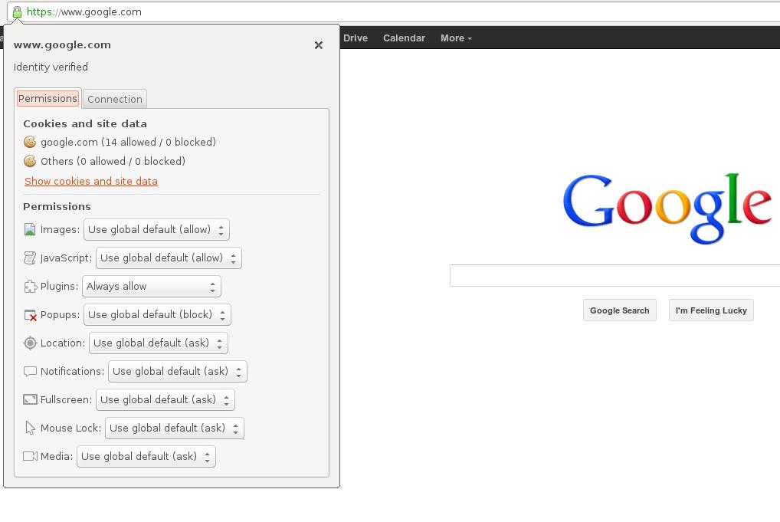Viewport: 780px width, 522px height.
Task: Click the Location target icon
Action: [31, 343]
